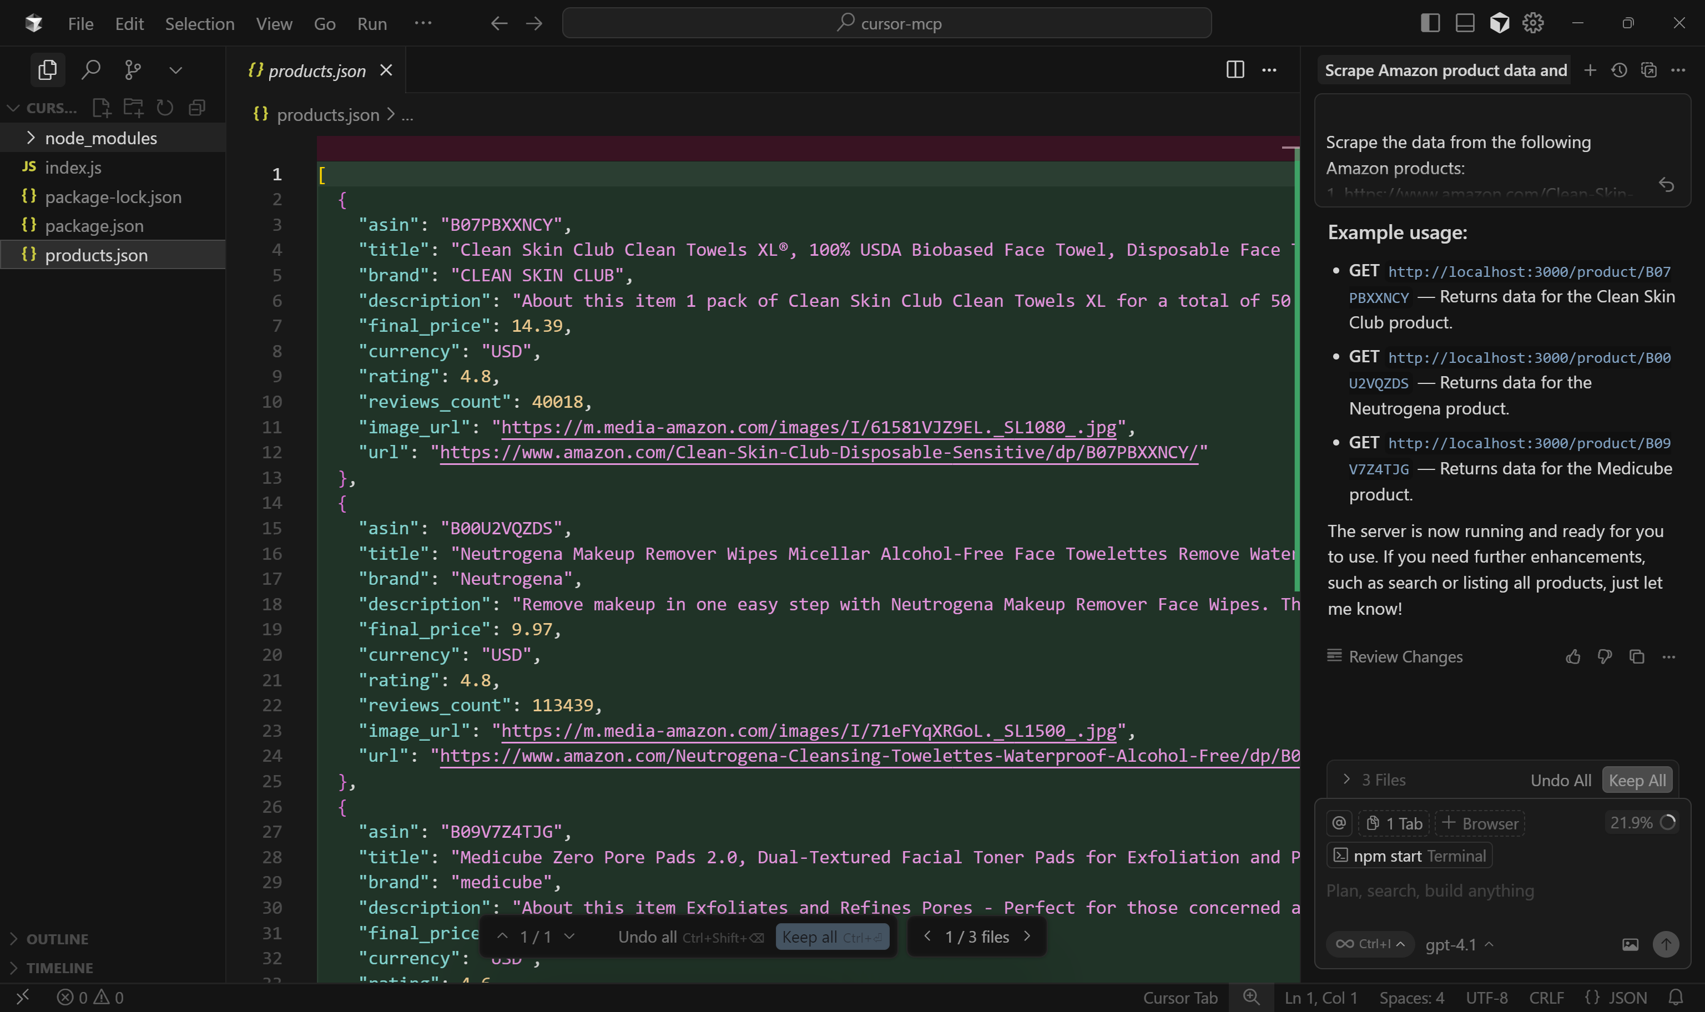Start a new chat with the plus icon
Screen dimensions: 1705x1012
point(1590,69)
